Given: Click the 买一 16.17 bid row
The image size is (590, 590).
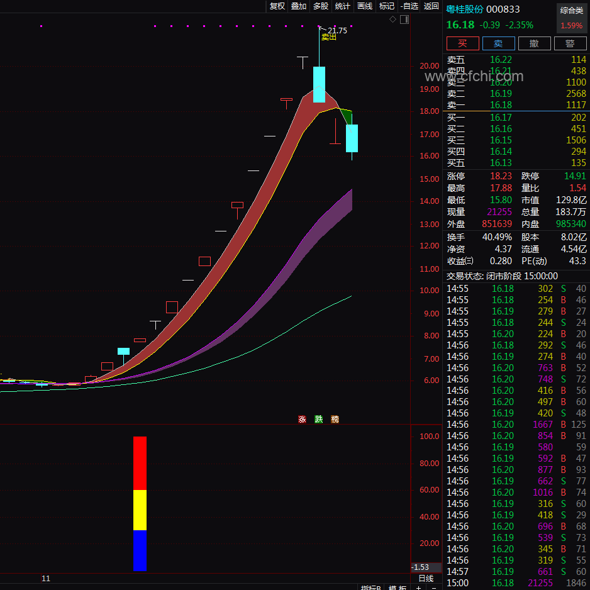Looking at the screenshot, I should coord(516,118).
